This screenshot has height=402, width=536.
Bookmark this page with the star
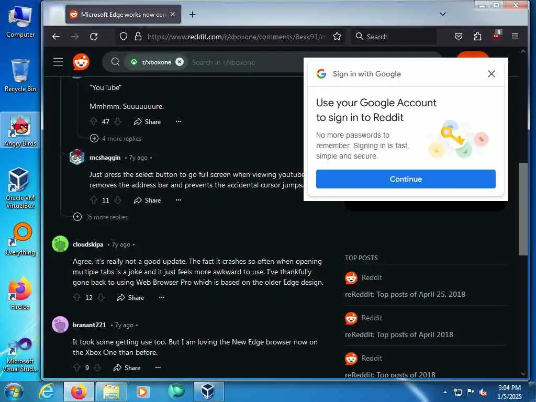[x=337, y=37]
